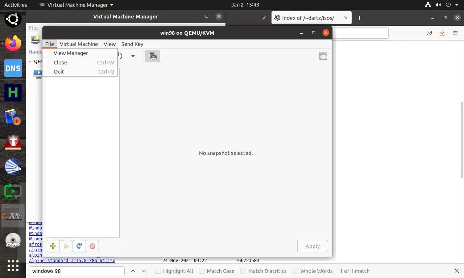This screenshot has width=464, height=278.
Task: Click the new VM icon in Virtual Machine Manager
Action: pyautogui.click(x=35, y=39)
